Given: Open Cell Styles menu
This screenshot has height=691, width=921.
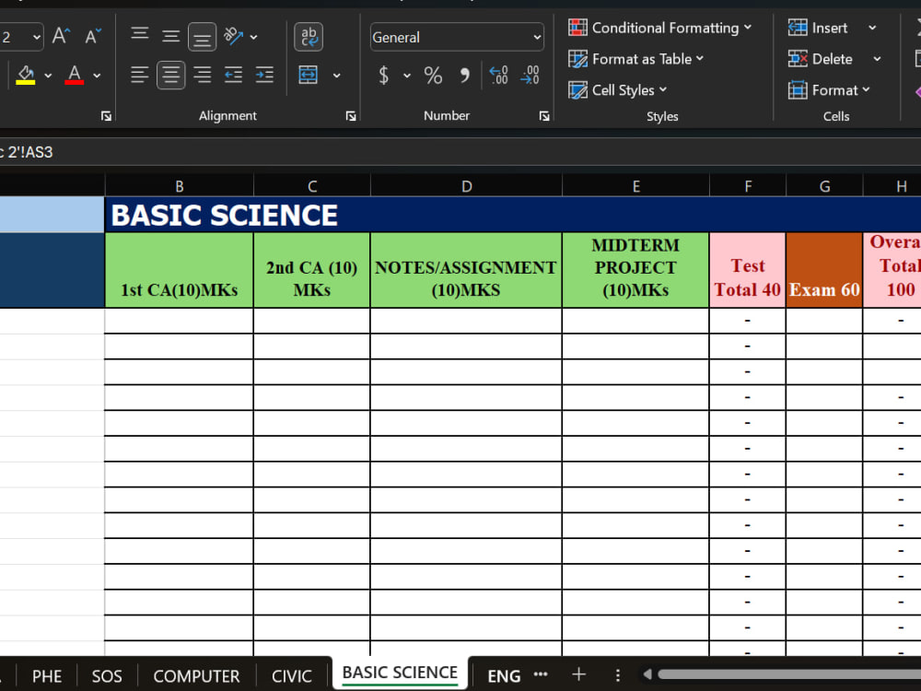Looking at the screenshot, I should [617, 90].
